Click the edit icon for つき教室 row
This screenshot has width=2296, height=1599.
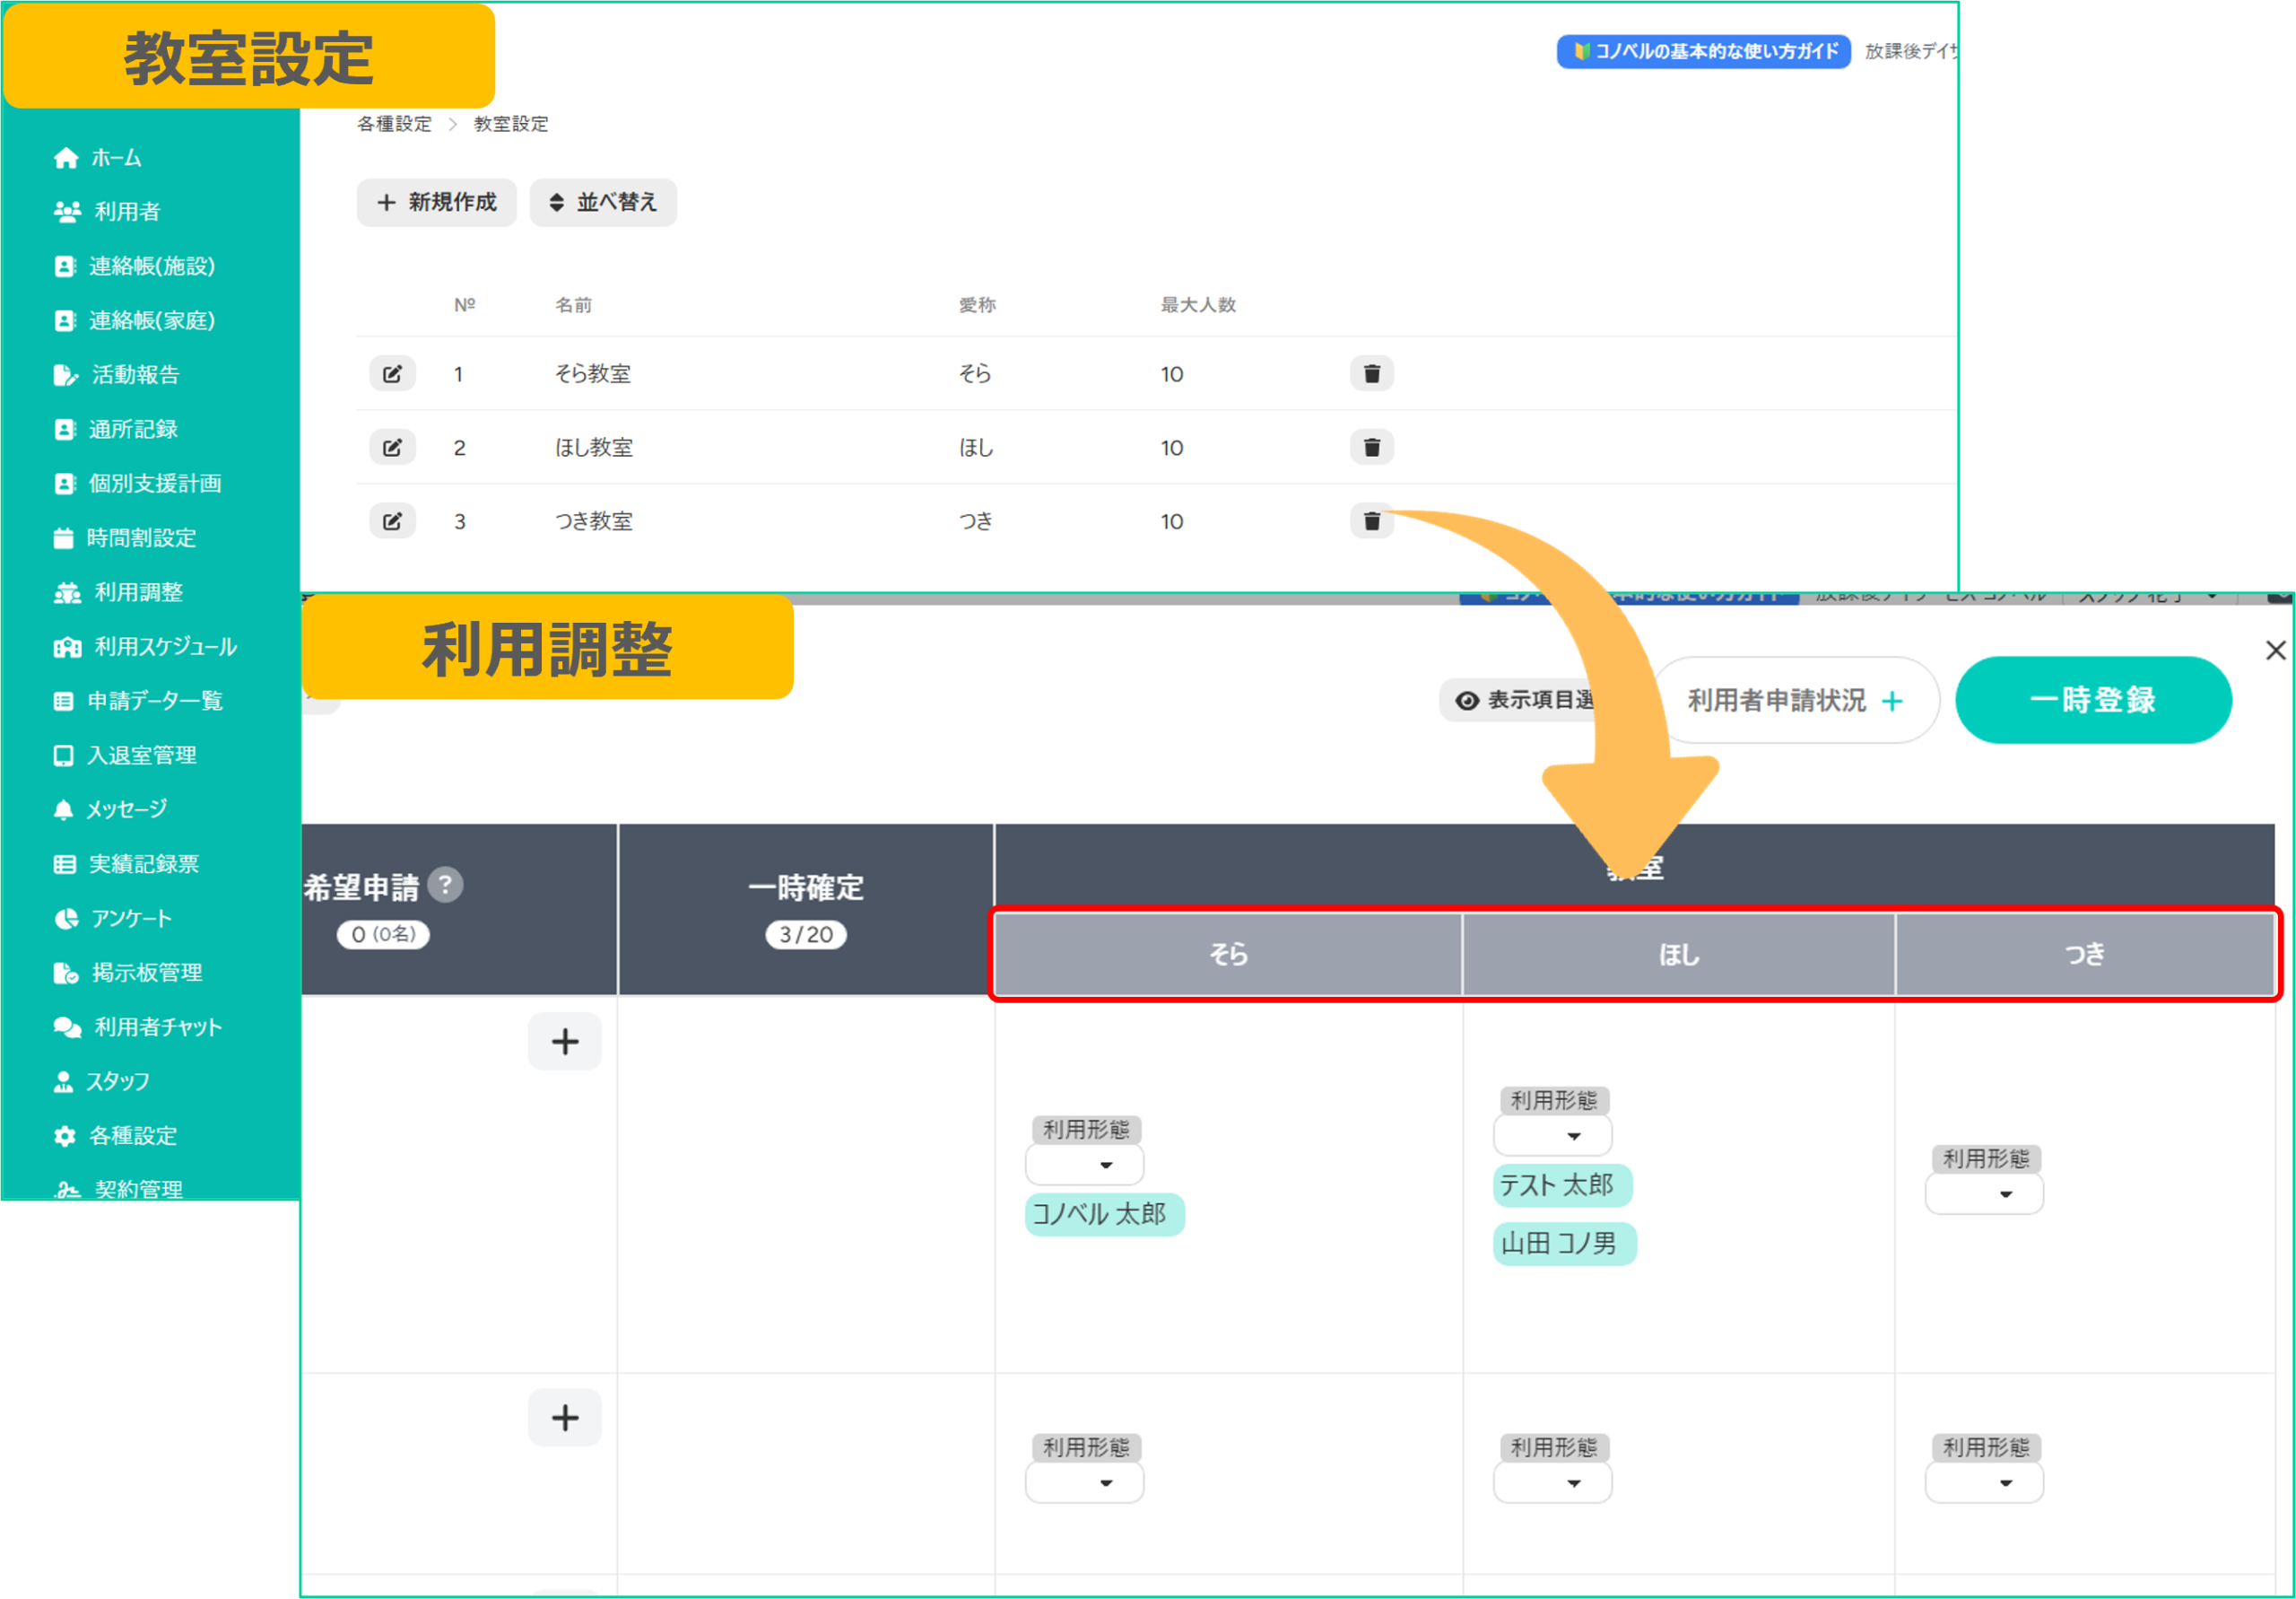[392, 520]
